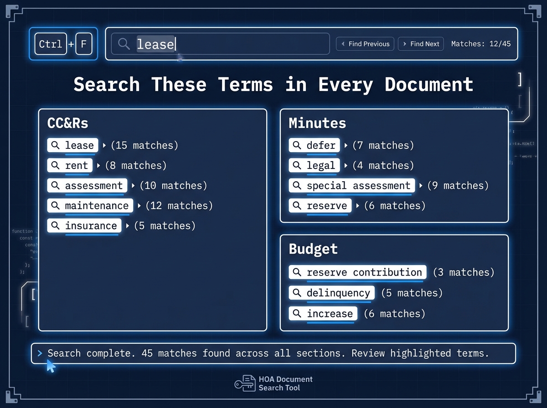
Task: Click the F key button
Action: 84,44
